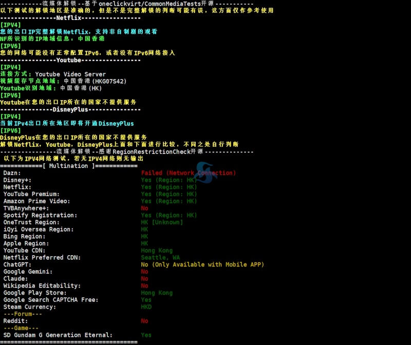Click the "YouTube CDN:" label
411x345 pixels.
point(24,251)
